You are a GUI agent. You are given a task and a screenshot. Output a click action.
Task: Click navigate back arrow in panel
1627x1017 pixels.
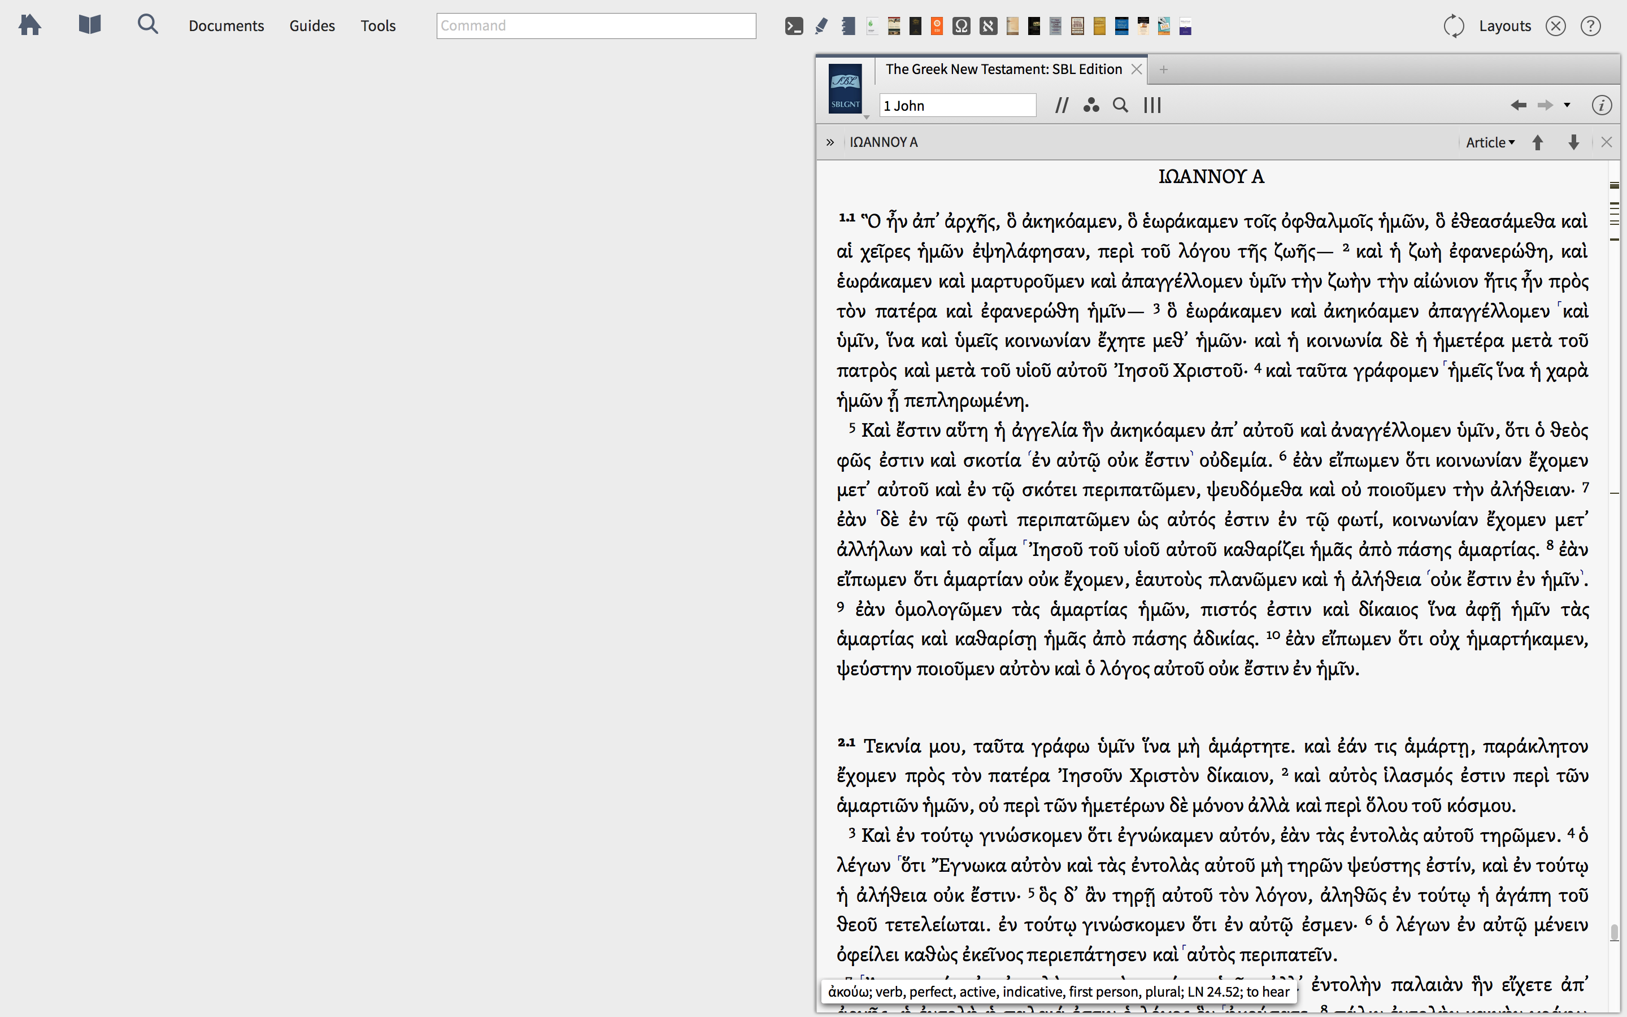pyautogui.click(x=1518, y=106)
